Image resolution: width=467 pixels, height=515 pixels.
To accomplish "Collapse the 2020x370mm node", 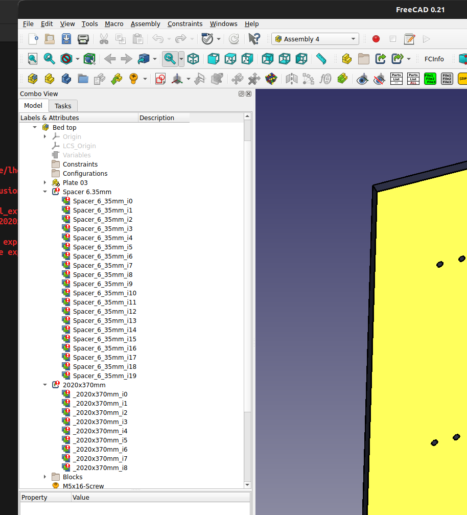I will pos(45,385).
